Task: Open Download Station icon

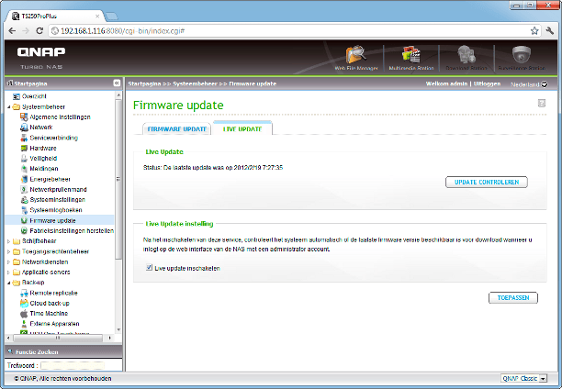Action: tap(466, 55)
